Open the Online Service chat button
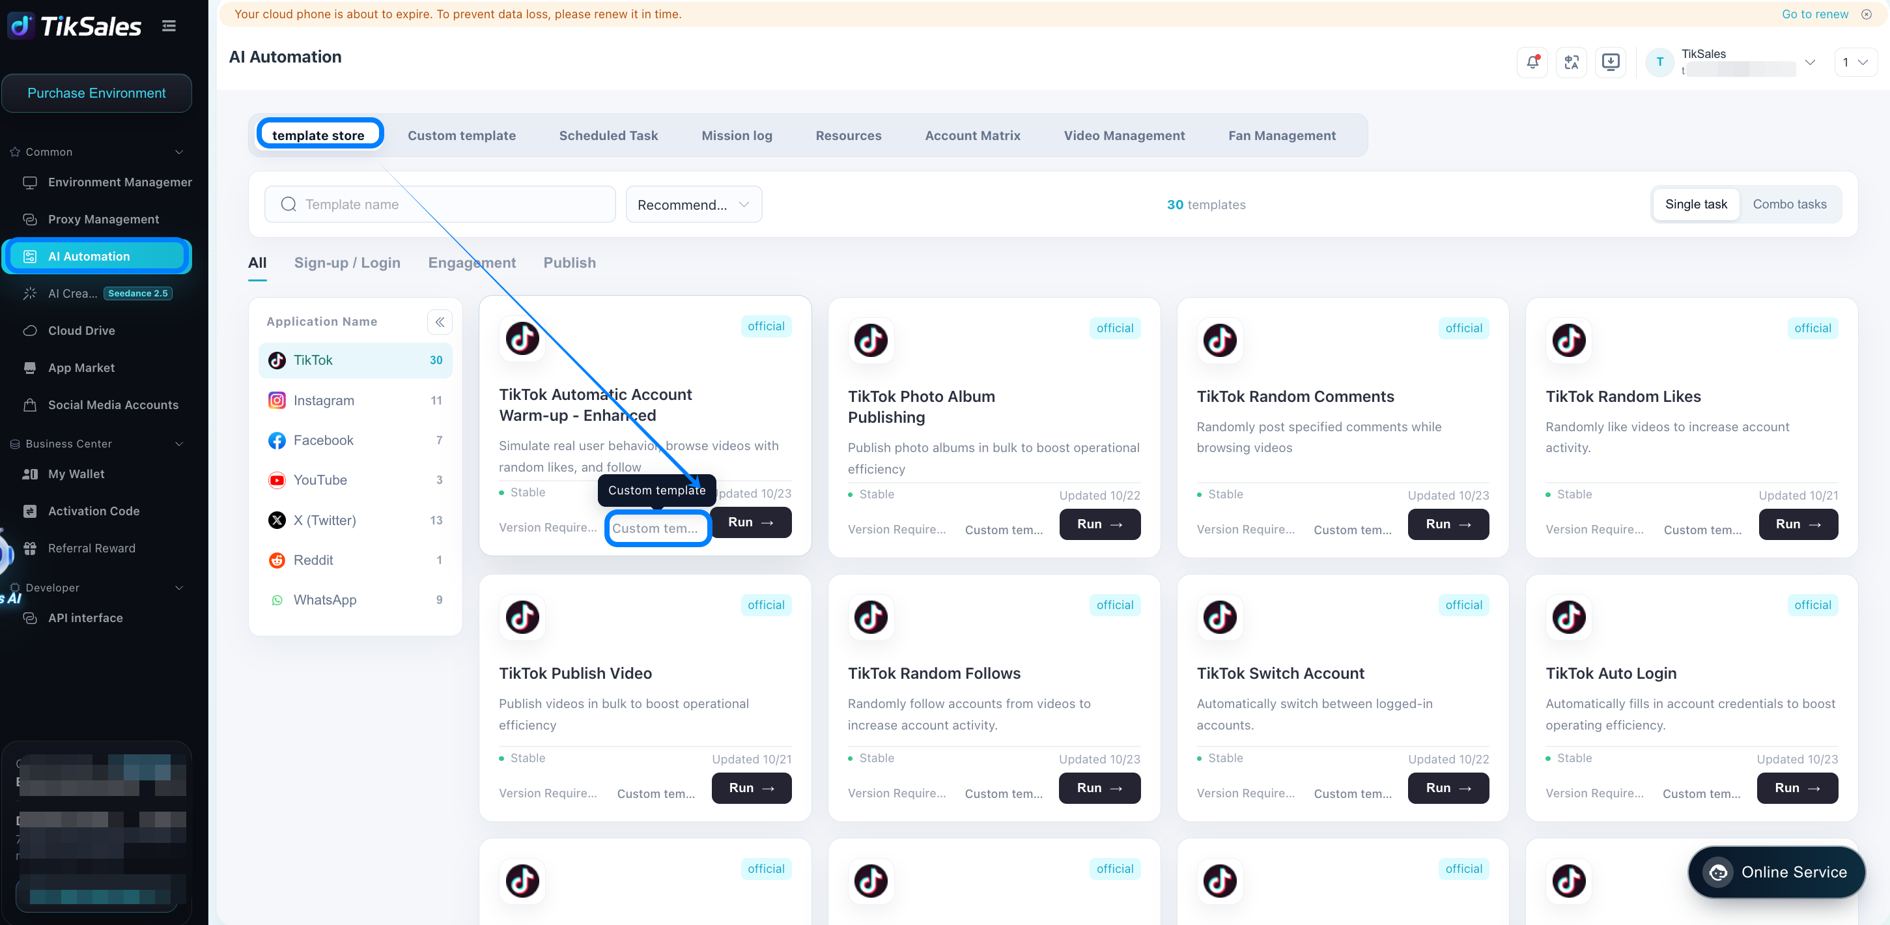This screenshot has height=925, width=1890. point(1776,872)
